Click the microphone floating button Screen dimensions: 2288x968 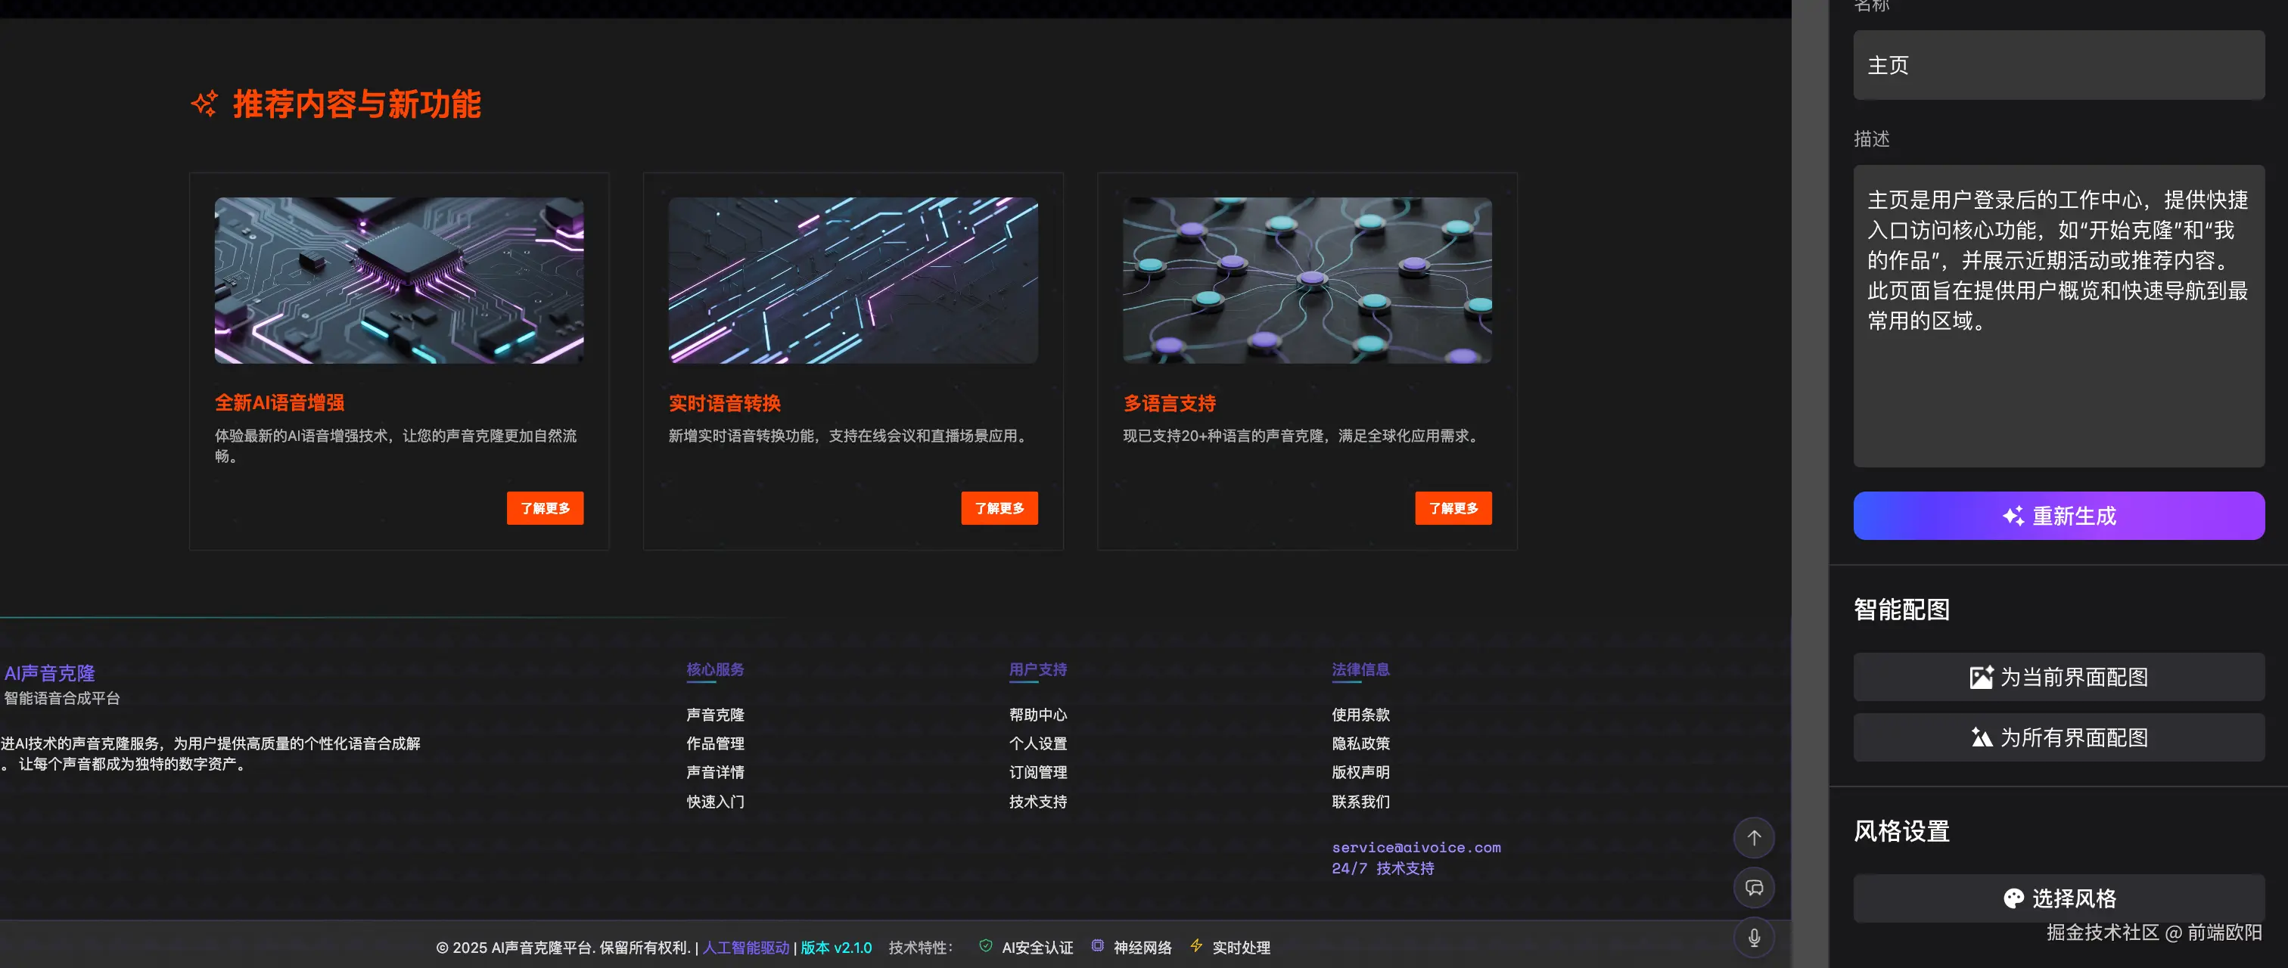(x=1753, y=937)
